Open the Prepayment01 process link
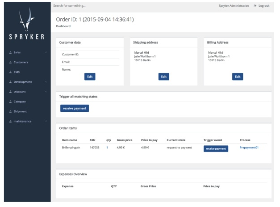This screenshot has width=280, height=207. (x=249, y=148)
